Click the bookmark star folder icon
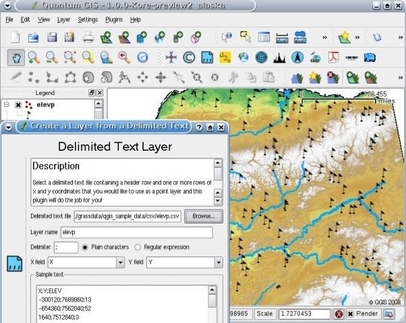Screen dimensions: 406x323 (x=345, y=38)
